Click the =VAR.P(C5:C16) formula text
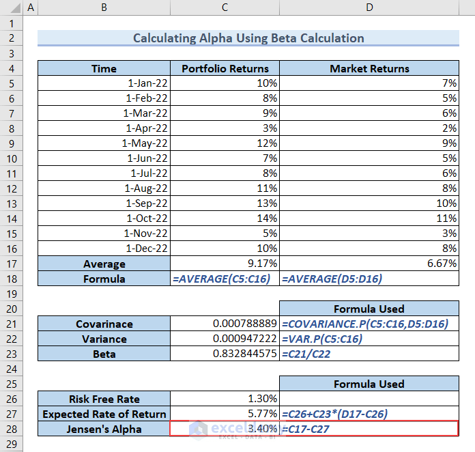Screen dimensions: 475x452 pos(322,339)
